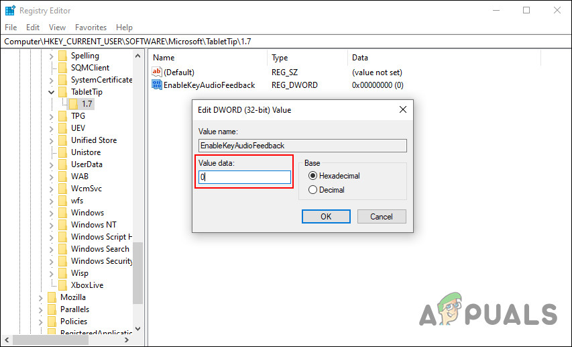This screenshot has height=347, width=572.
Task: Click the Registry Editor app icon in title bar
Action: 10,11
